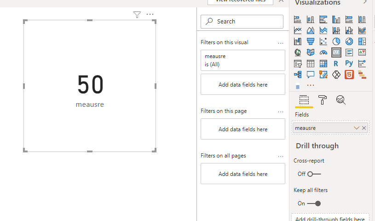
Task: Select the decomposition tree visual
Action: (298, 75)
